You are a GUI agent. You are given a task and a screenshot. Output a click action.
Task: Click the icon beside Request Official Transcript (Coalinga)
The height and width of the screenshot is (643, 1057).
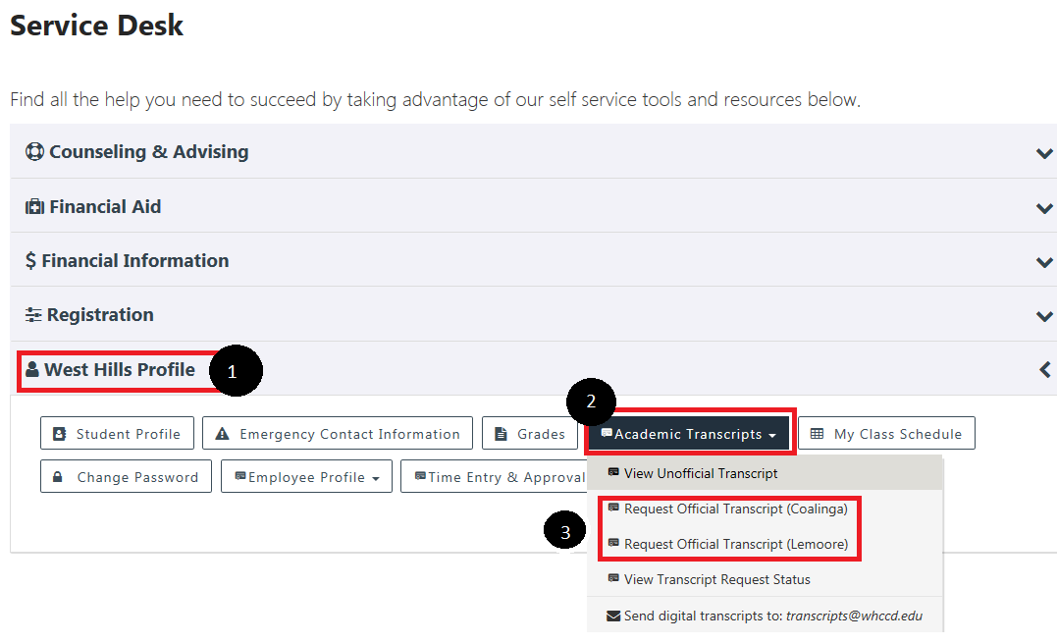pyautogui.click(x=613, y=507)
